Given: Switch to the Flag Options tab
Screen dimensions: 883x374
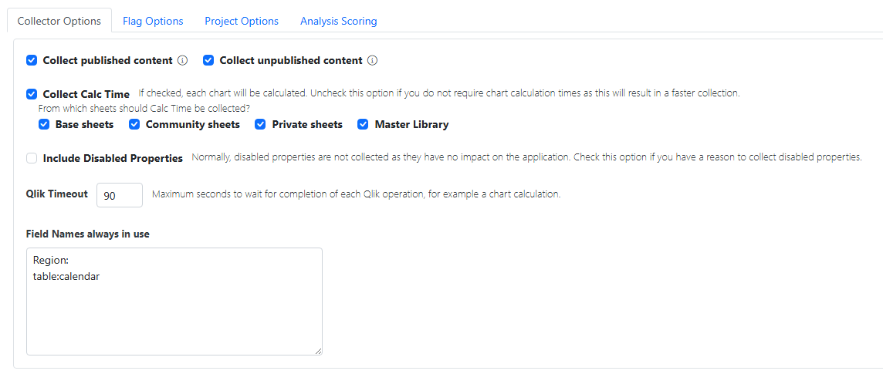Looking at the screenshot, I should tap(153, 21).
